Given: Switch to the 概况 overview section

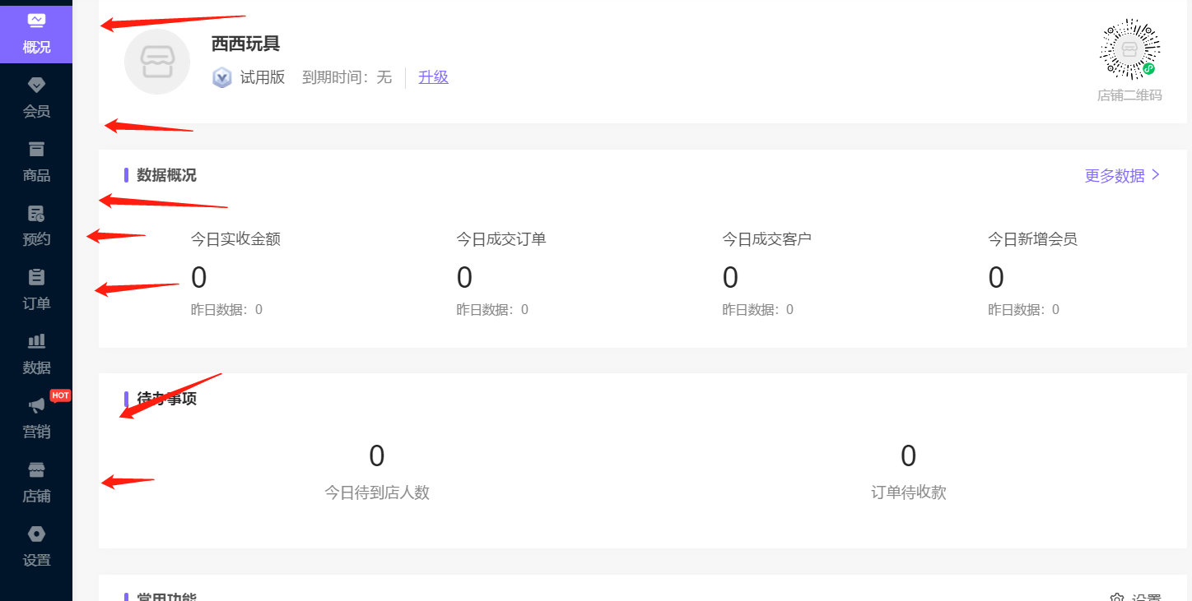Looking at the screenshot, I should click(36, 34).
